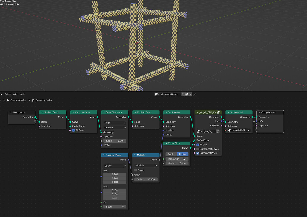This screenshot has height=217, width=307.
Task: Open the node group browse icon in _GN_Gr node
Action: click(x=199, y=131)
